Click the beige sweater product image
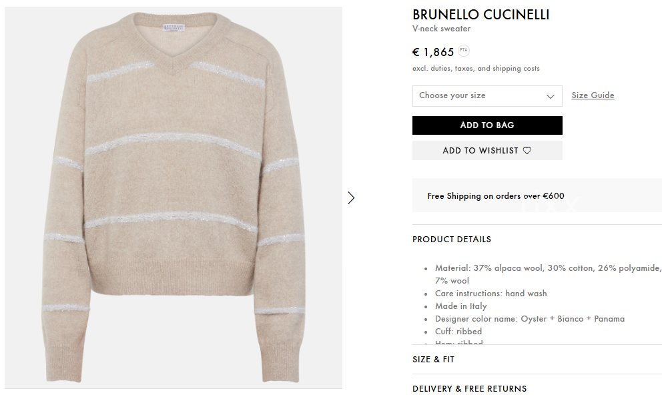The height and width of the screenshot is (399, 662). [x=174, y=197]
